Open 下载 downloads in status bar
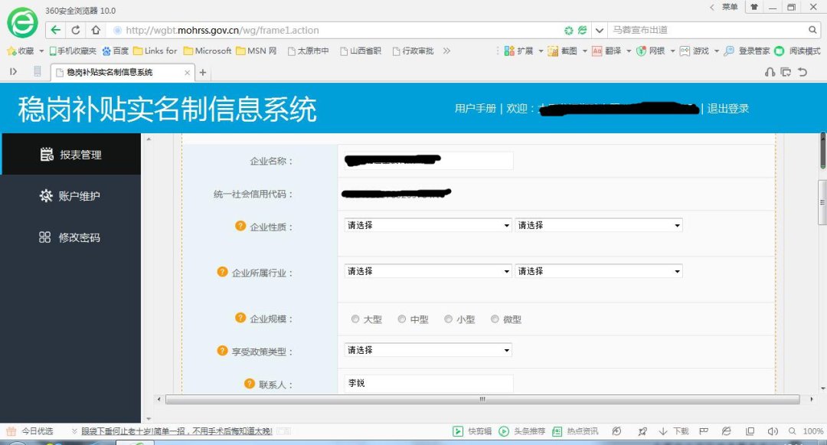 point(674,431)
